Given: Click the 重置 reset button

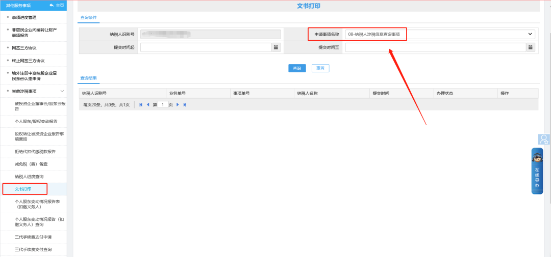Looking at the screenshot, I should coord(320,68).
